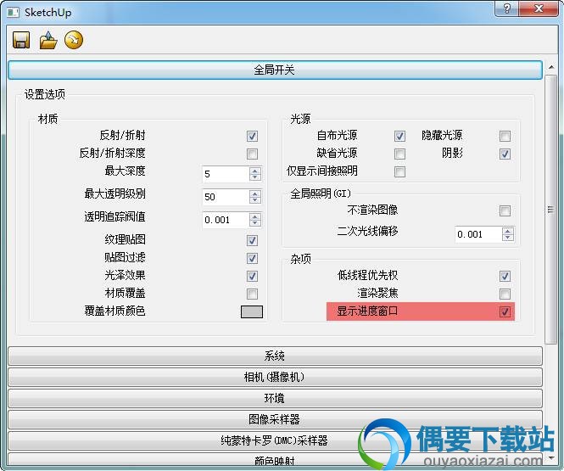This screenshot has height=471, width=564.
Task: Click the vertical scrollbar thumb
Action: click(x=550, y=210)
